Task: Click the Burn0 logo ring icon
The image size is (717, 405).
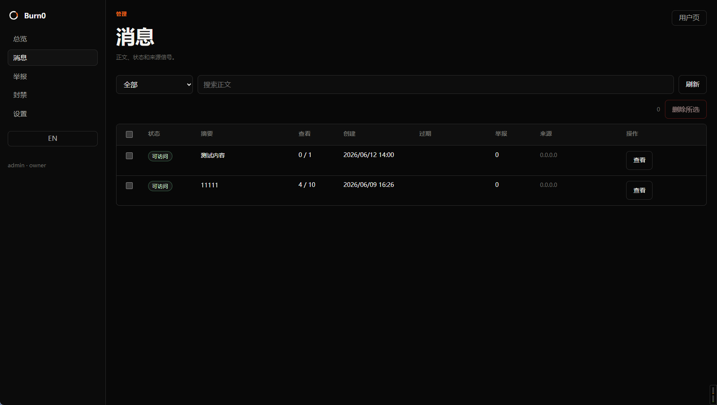Action: click(x=14, y=15)
